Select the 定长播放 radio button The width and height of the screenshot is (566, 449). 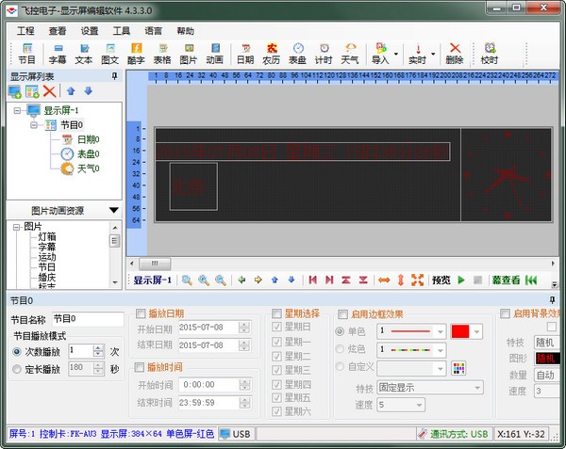tap(19, 369)
